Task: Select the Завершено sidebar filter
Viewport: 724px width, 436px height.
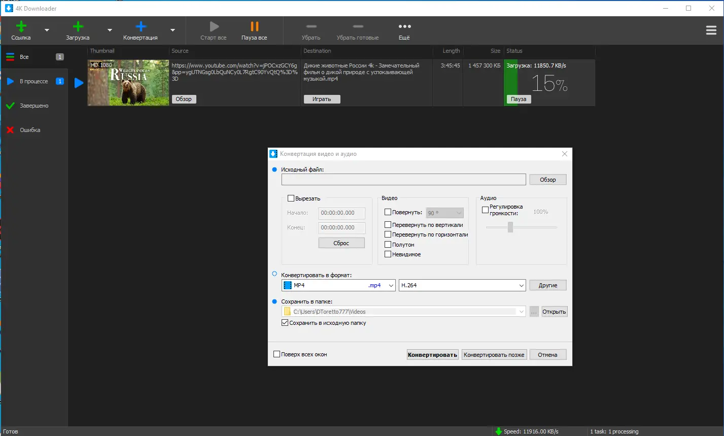Action: point(34,106)
